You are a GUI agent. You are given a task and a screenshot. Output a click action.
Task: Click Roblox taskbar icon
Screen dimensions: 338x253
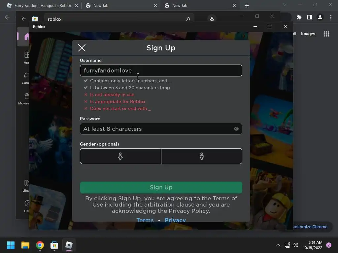(x=69, y=245)
